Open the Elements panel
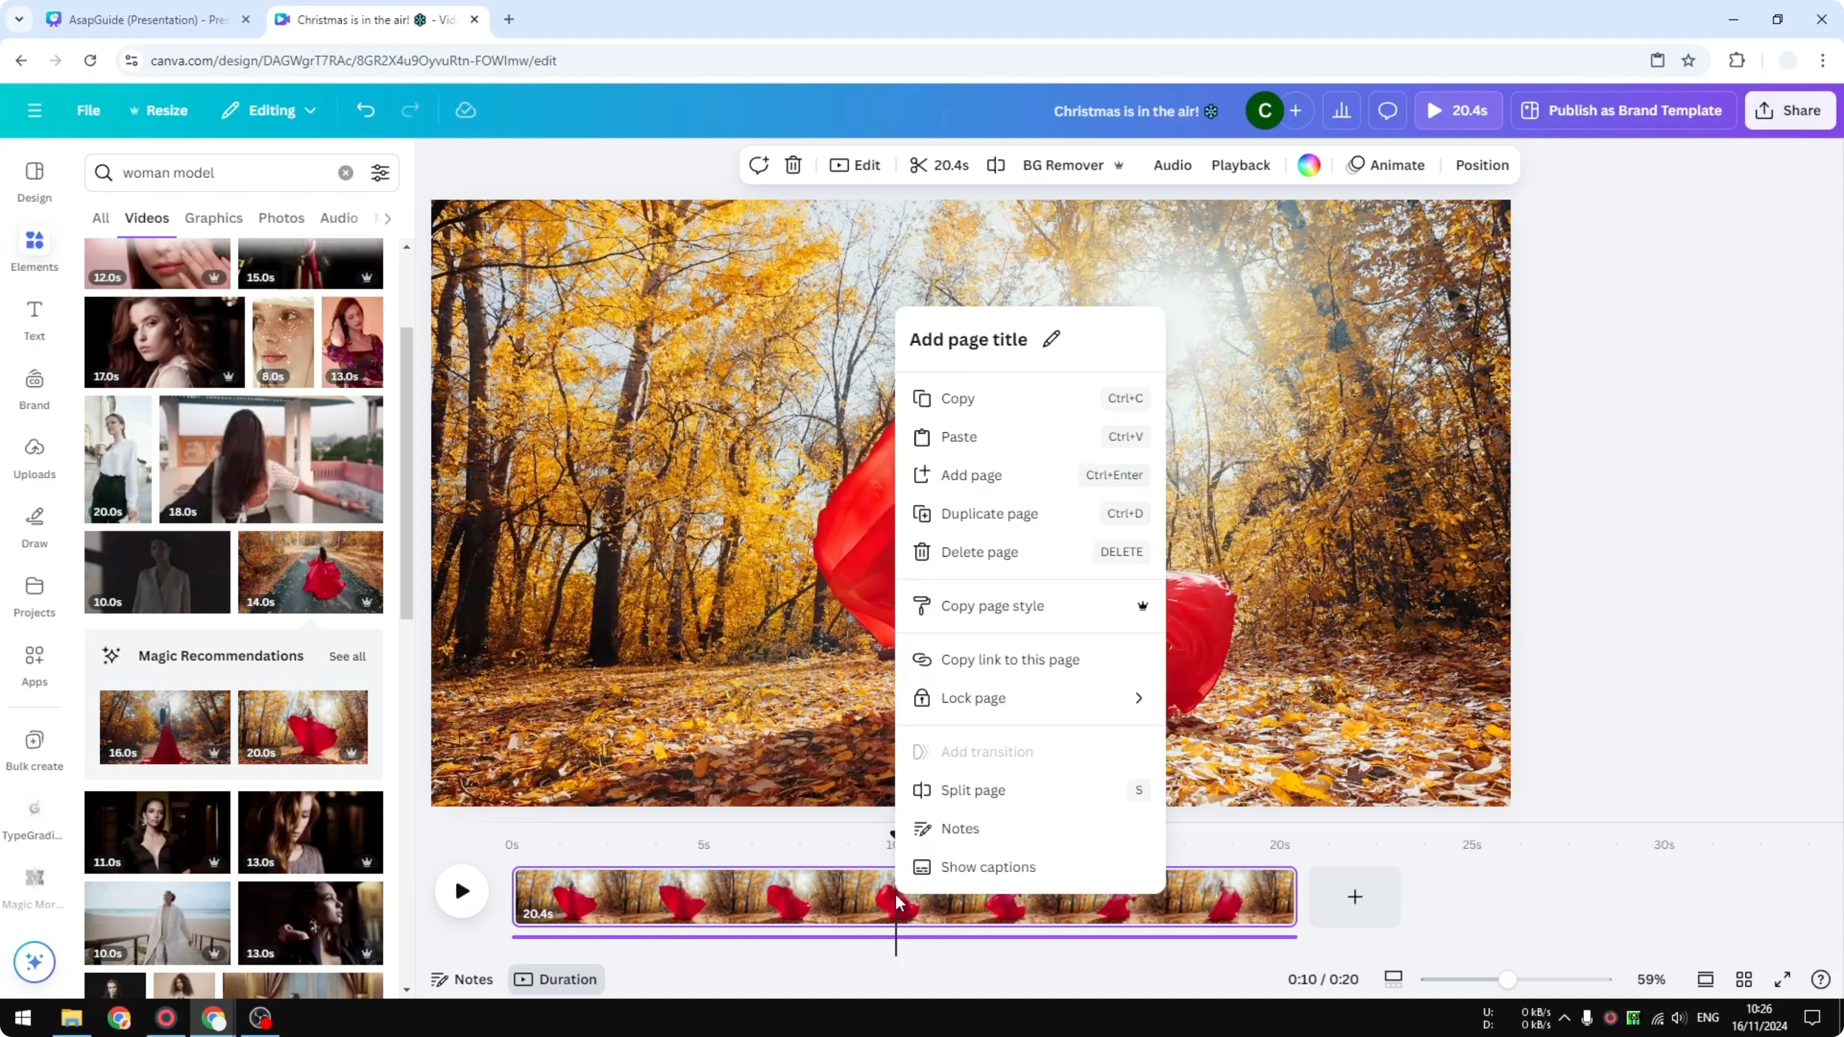 (34, 249)
